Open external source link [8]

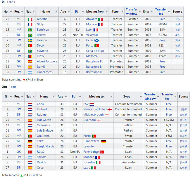(177, 56)
